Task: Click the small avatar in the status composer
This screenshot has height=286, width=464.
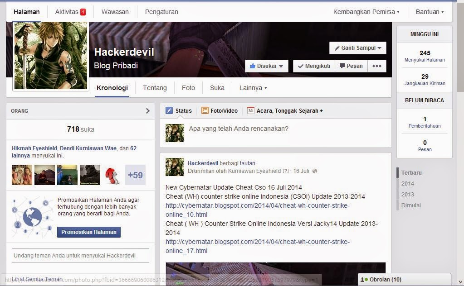Action: point(175,133)
